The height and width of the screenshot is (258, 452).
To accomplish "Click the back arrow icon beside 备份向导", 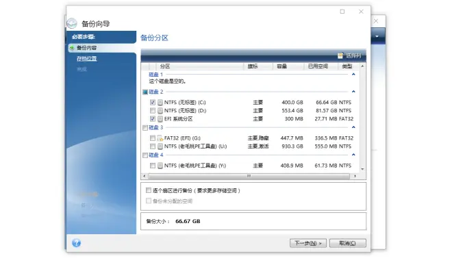I will [x=72, y=23].
